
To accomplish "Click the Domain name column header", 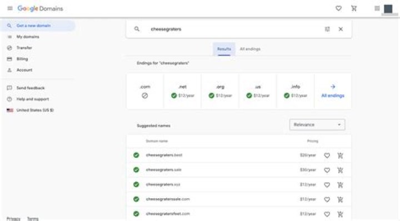I will tap(157, 141).
